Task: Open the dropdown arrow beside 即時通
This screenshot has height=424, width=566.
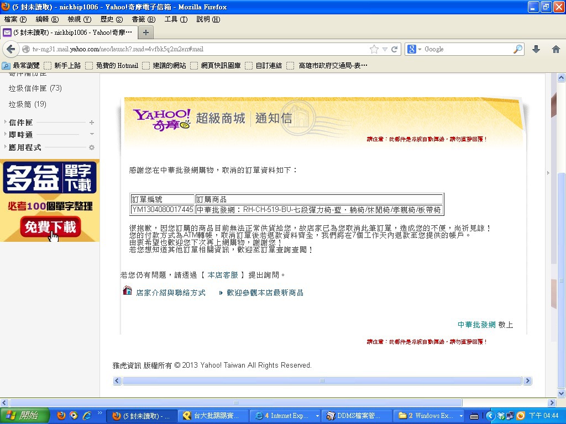Action: point(92,134)
